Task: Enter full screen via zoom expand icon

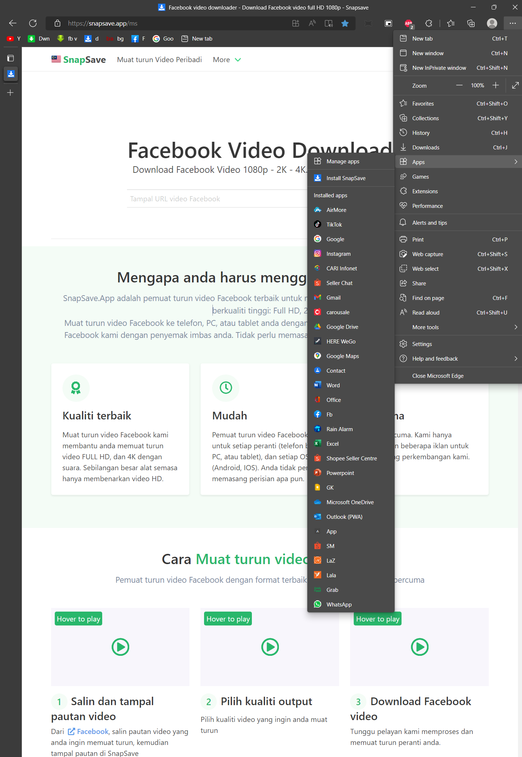Action: [515, 85]
